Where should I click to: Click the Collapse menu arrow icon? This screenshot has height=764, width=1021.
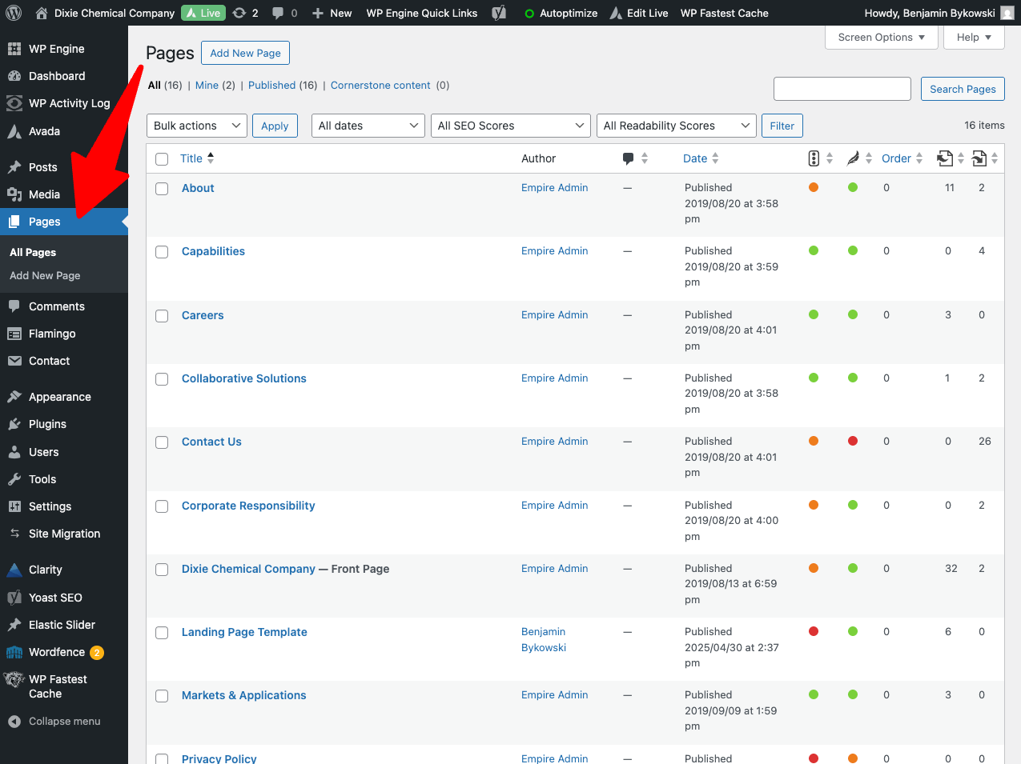point(14,722)
